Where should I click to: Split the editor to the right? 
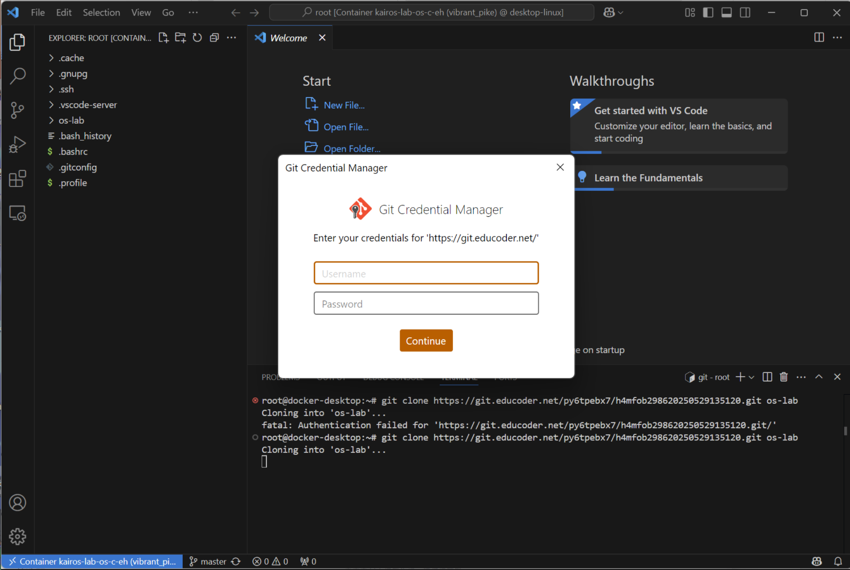819,37
